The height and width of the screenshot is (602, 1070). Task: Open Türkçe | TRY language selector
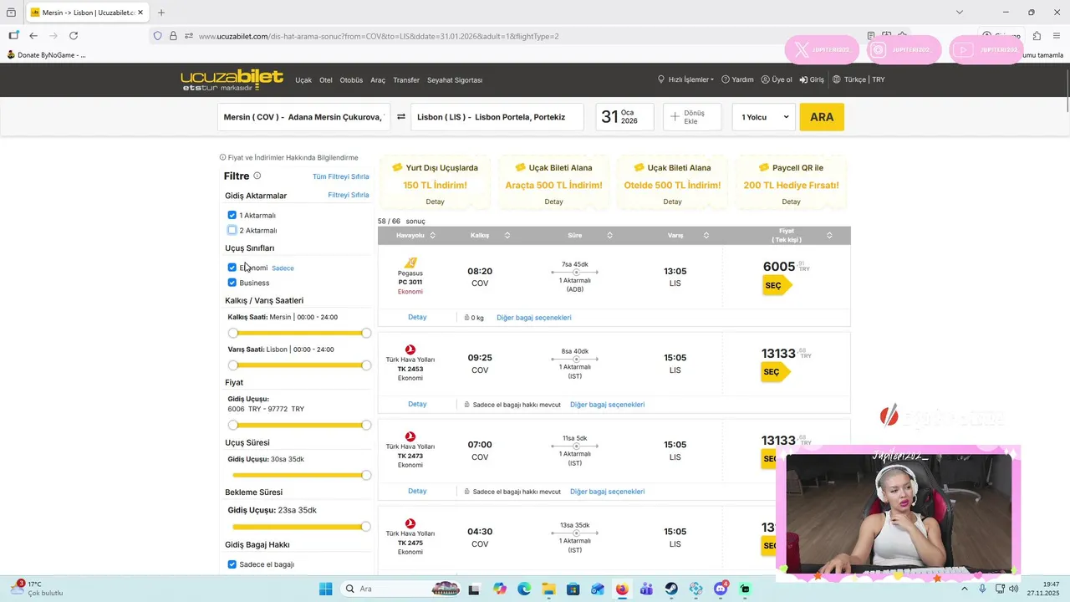click(x=859, y=79)
